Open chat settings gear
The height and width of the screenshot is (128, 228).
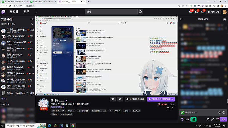click(217, 119)
